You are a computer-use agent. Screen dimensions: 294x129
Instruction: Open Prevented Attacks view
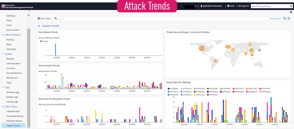coord(14,116)
